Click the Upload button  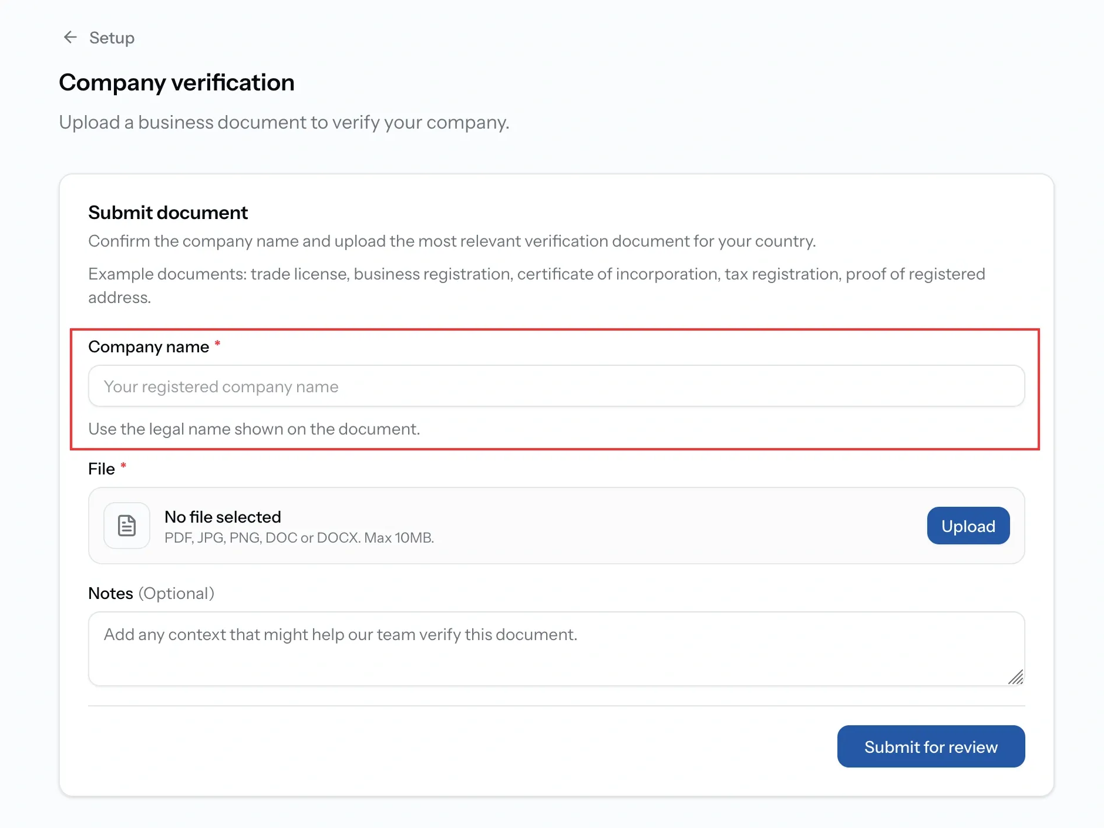[968, 526]
